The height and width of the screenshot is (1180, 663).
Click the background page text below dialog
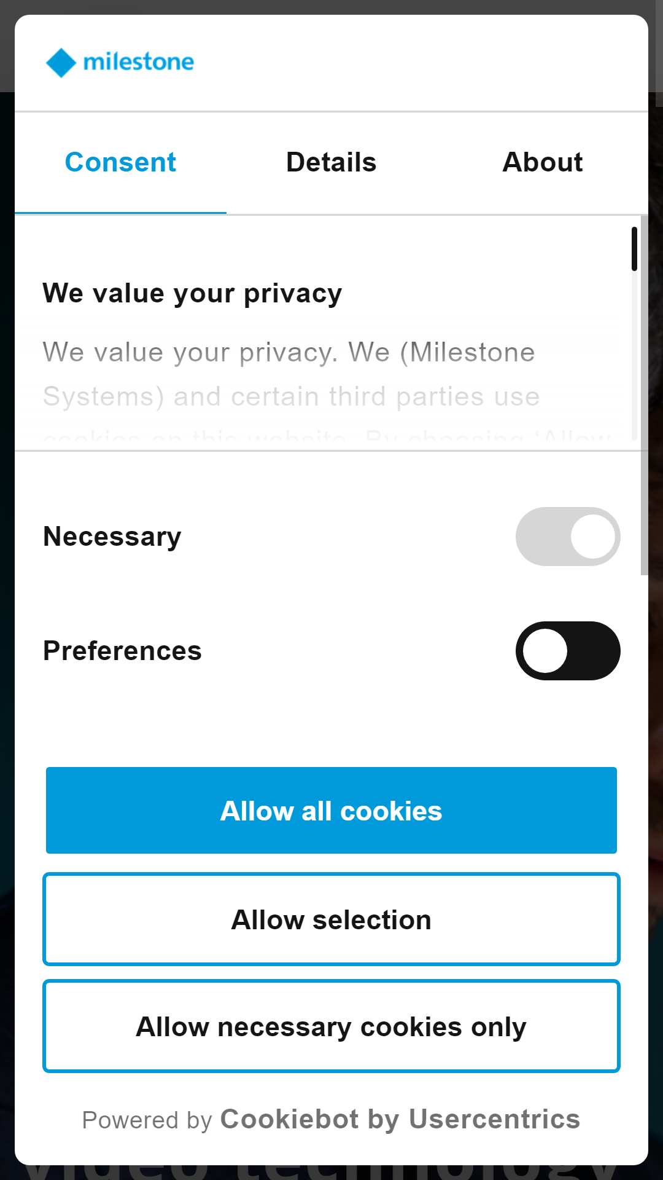(331, 1173)
